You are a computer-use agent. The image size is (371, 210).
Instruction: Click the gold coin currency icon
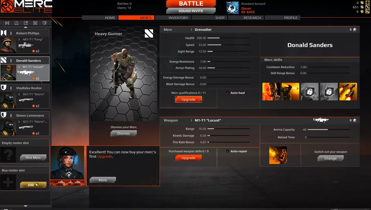(x=362, y=3)
